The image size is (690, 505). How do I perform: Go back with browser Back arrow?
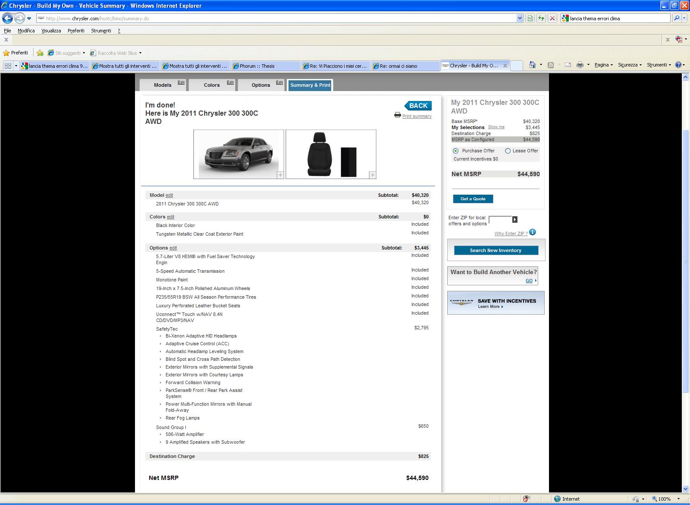tap(7, 18)
